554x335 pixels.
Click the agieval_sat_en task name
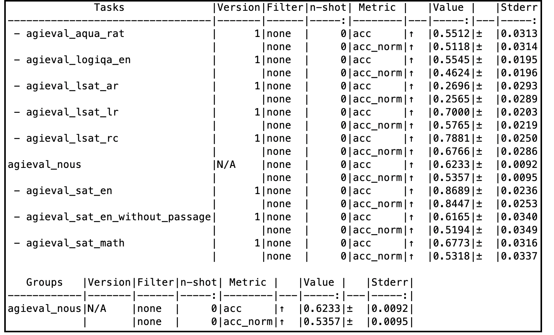[x=69, y=191]
